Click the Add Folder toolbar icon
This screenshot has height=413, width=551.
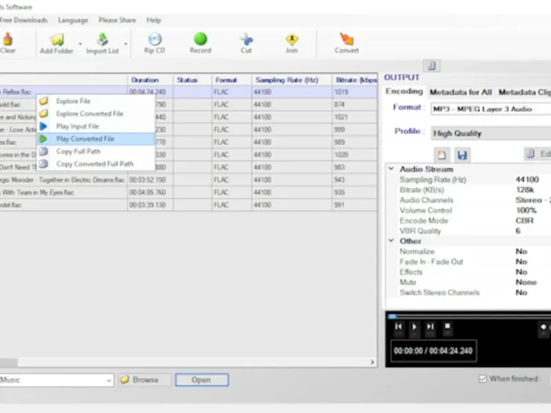(x=56, y=41)
